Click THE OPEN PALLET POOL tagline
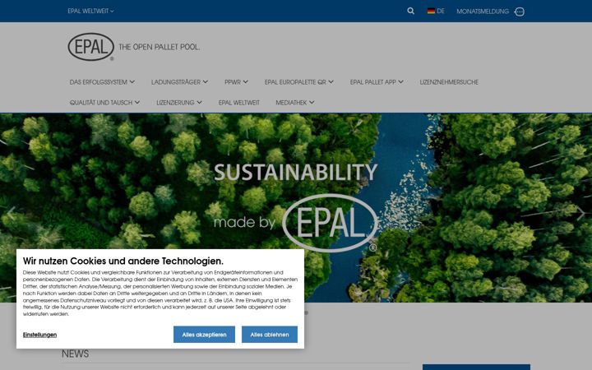 click(159, 47)
